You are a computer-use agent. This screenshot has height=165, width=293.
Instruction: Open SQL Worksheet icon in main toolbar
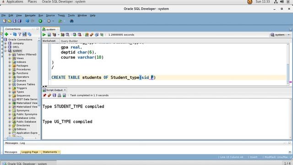tap(60, 21)
